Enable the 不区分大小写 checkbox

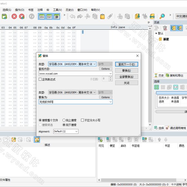click(x=82, y=120)
